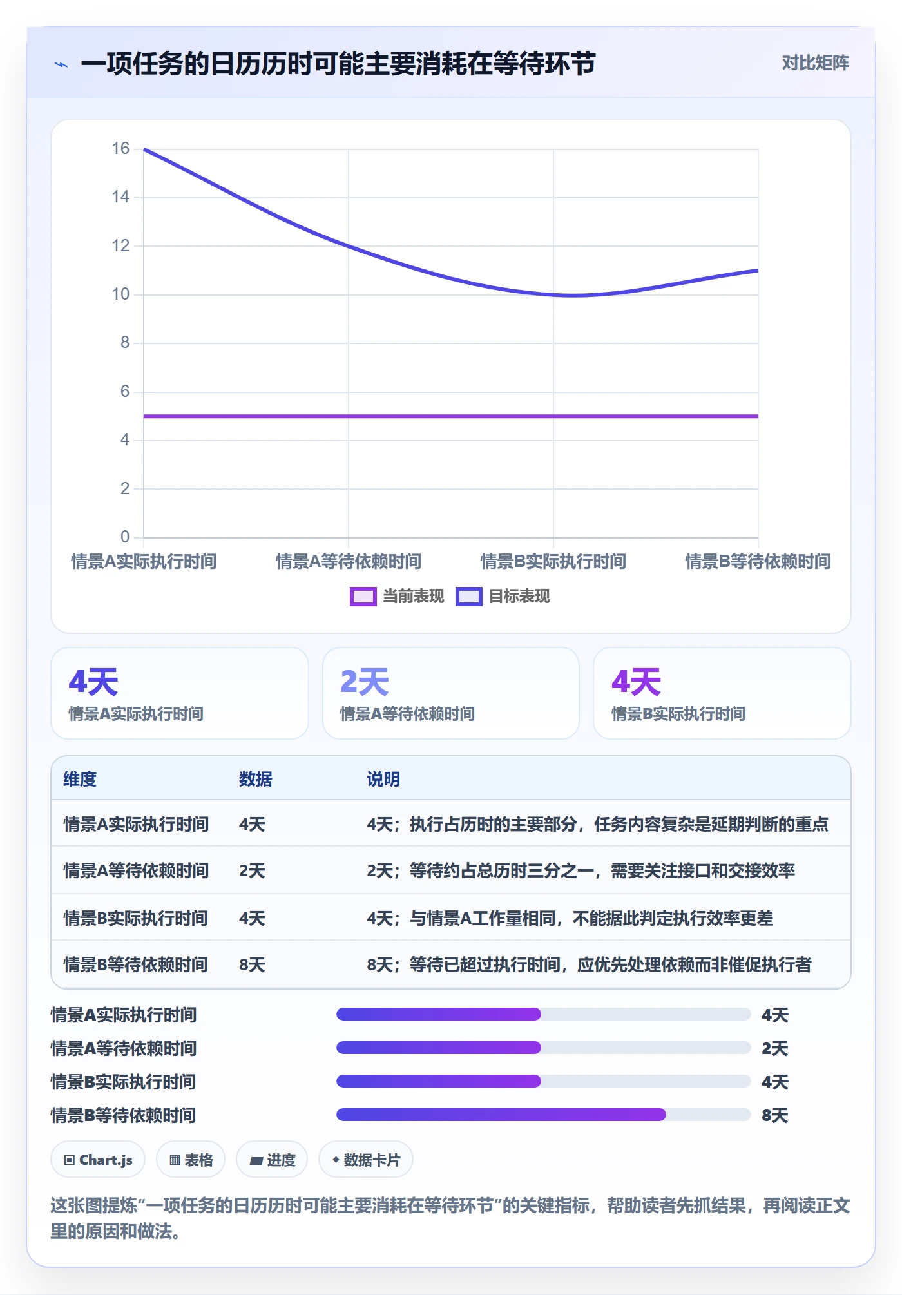This screenshot has height=1295, width=902.
Task: Click the 2天 value in the table
Action: click(x=252, y=870)
